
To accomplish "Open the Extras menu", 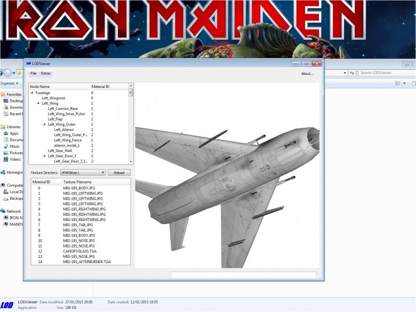I will [x=46, y=73].
